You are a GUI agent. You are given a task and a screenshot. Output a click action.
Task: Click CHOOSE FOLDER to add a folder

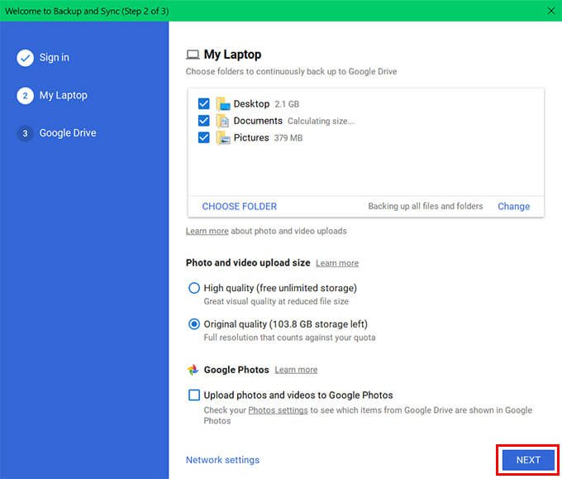pos(239,207)
